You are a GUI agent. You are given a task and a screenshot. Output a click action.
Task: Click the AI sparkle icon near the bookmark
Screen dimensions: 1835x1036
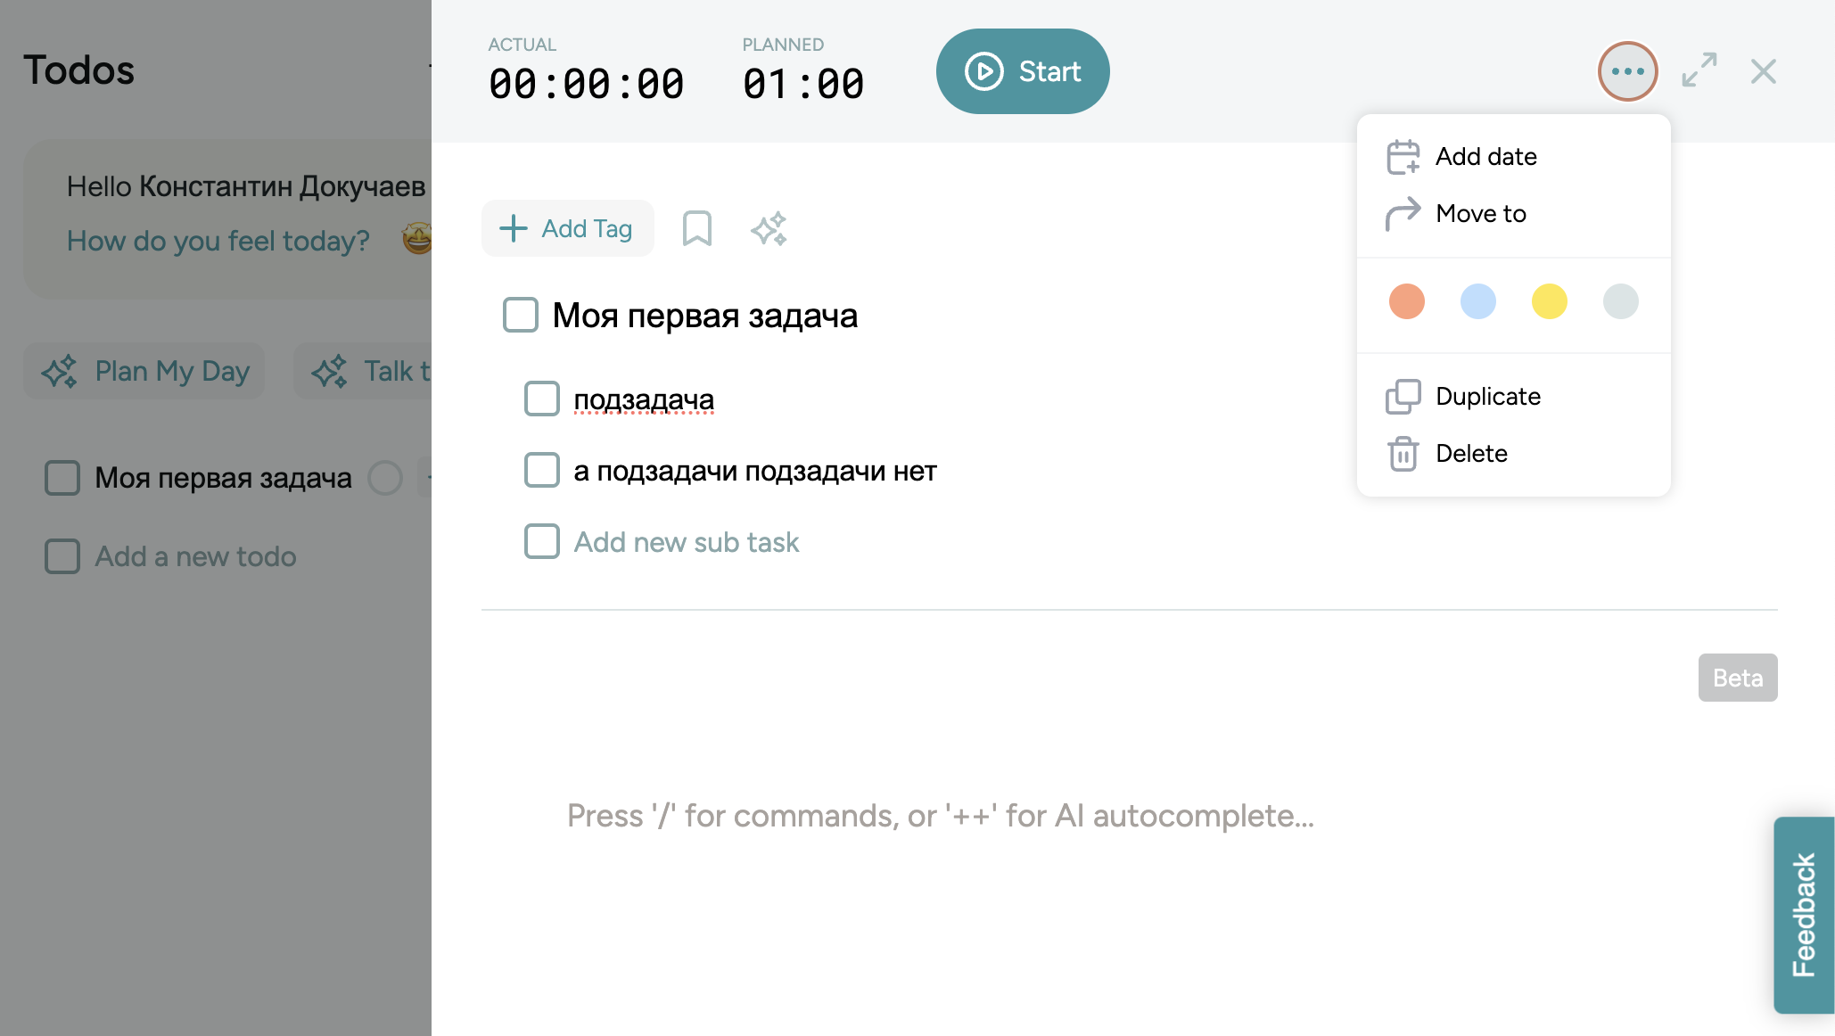click(x=769, y=228)
